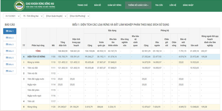Open the date dropdown 31/12/2021
The height and width of the screenshot is (111, 222).
pos(11,16)
